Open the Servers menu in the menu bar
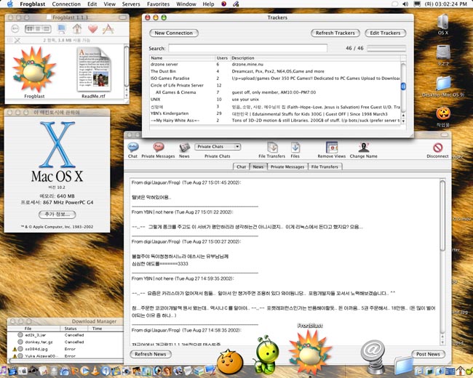 131,4
